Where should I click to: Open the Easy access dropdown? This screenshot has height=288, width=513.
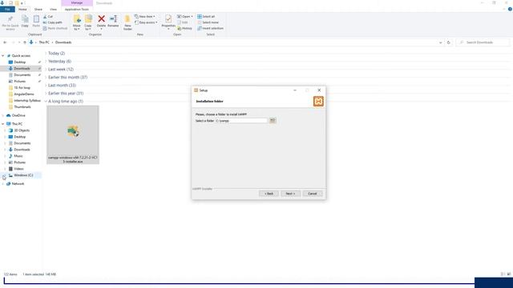[146, 22]
